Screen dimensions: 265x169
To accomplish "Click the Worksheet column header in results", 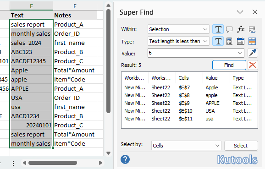I will pyautogui.click(x=162, y=78).
